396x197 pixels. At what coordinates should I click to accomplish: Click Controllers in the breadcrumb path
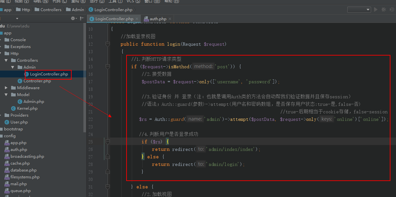pos(51,10)
